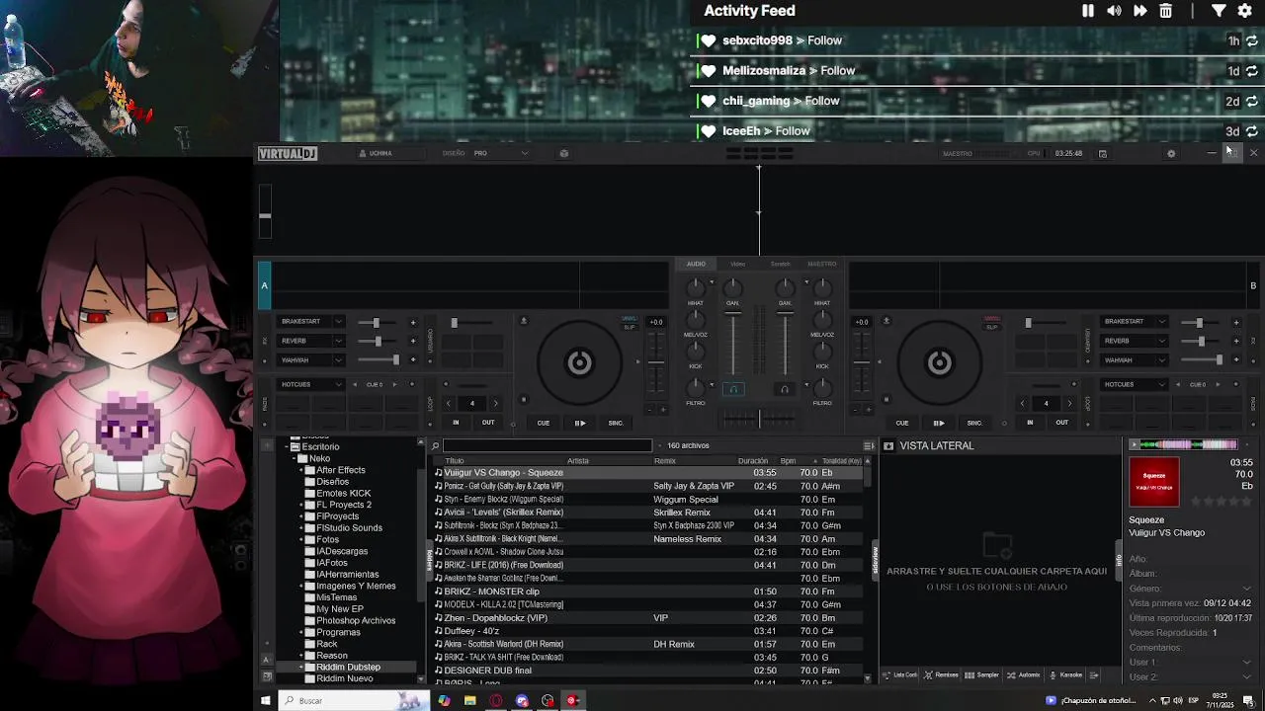Click deck B SINC button

974,423
